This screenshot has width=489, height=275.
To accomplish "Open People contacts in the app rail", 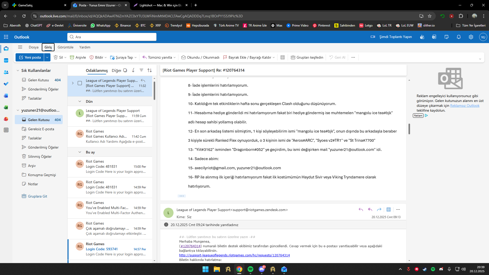I will click(6, 72).
